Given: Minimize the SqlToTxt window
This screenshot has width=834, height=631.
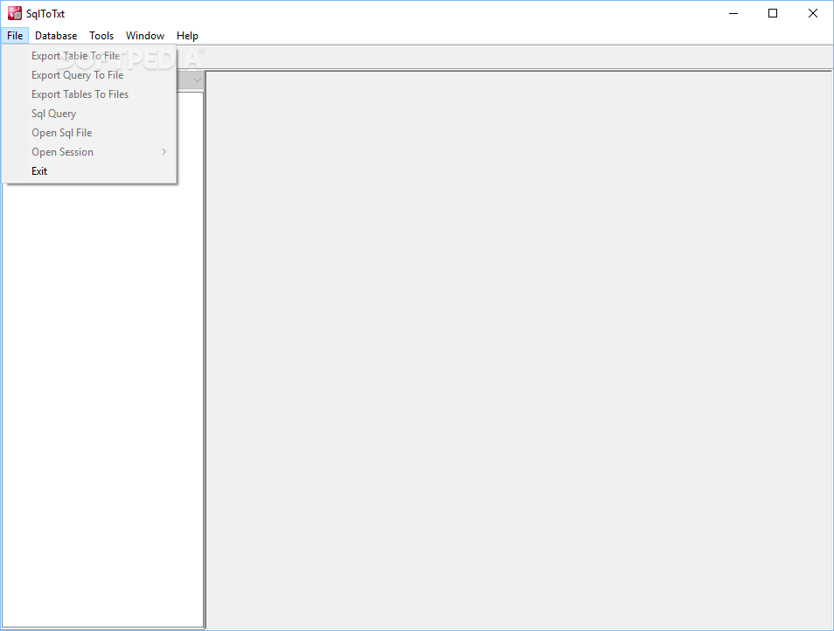Looking at the screenshot, I should tap(733, 13).
